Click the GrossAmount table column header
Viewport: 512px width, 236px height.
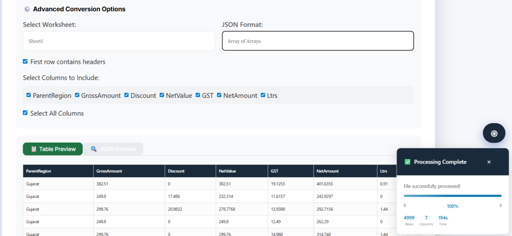pos(129,171)
